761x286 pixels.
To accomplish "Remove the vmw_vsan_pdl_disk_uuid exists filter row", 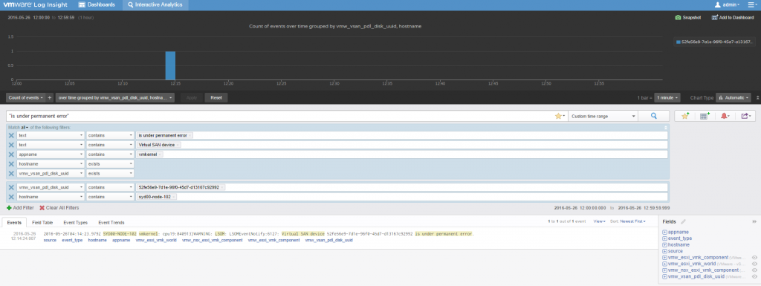I will [x=11, y=173].
